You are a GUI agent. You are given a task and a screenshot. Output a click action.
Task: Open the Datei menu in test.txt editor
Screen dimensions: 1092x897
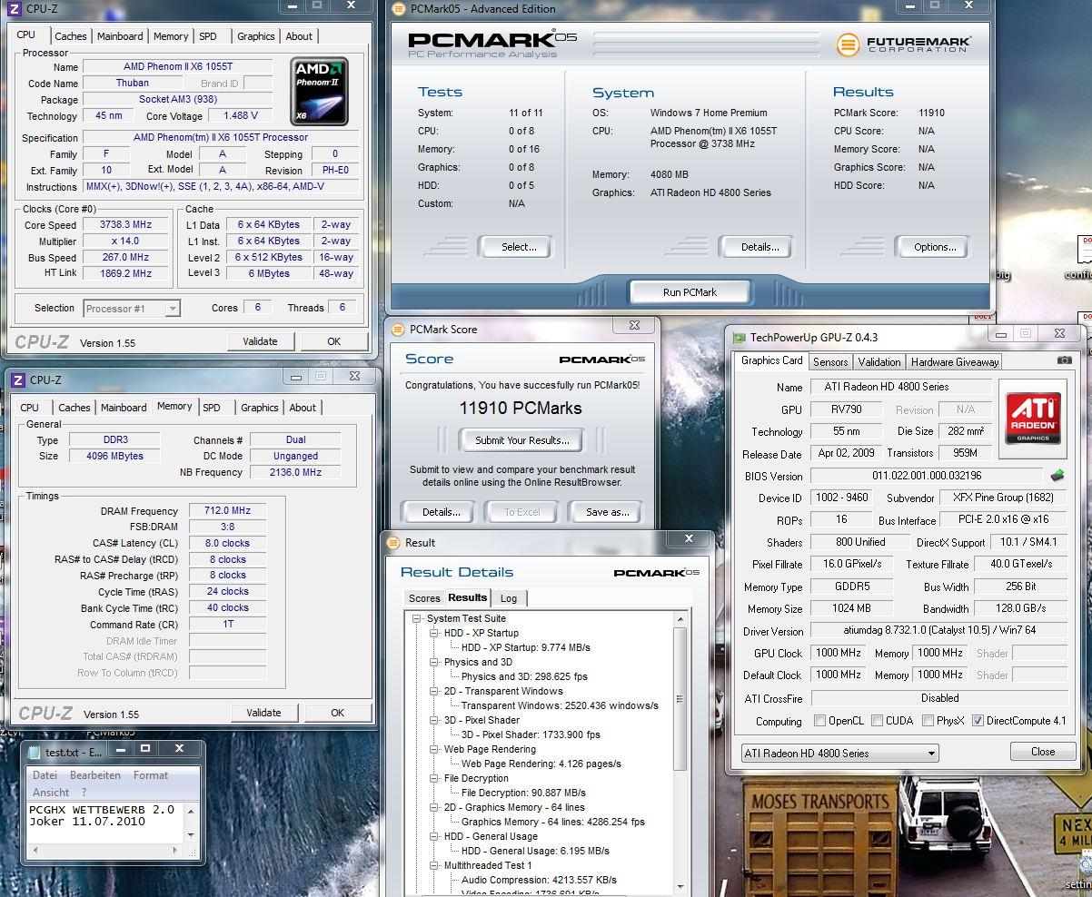pos(45,775)
